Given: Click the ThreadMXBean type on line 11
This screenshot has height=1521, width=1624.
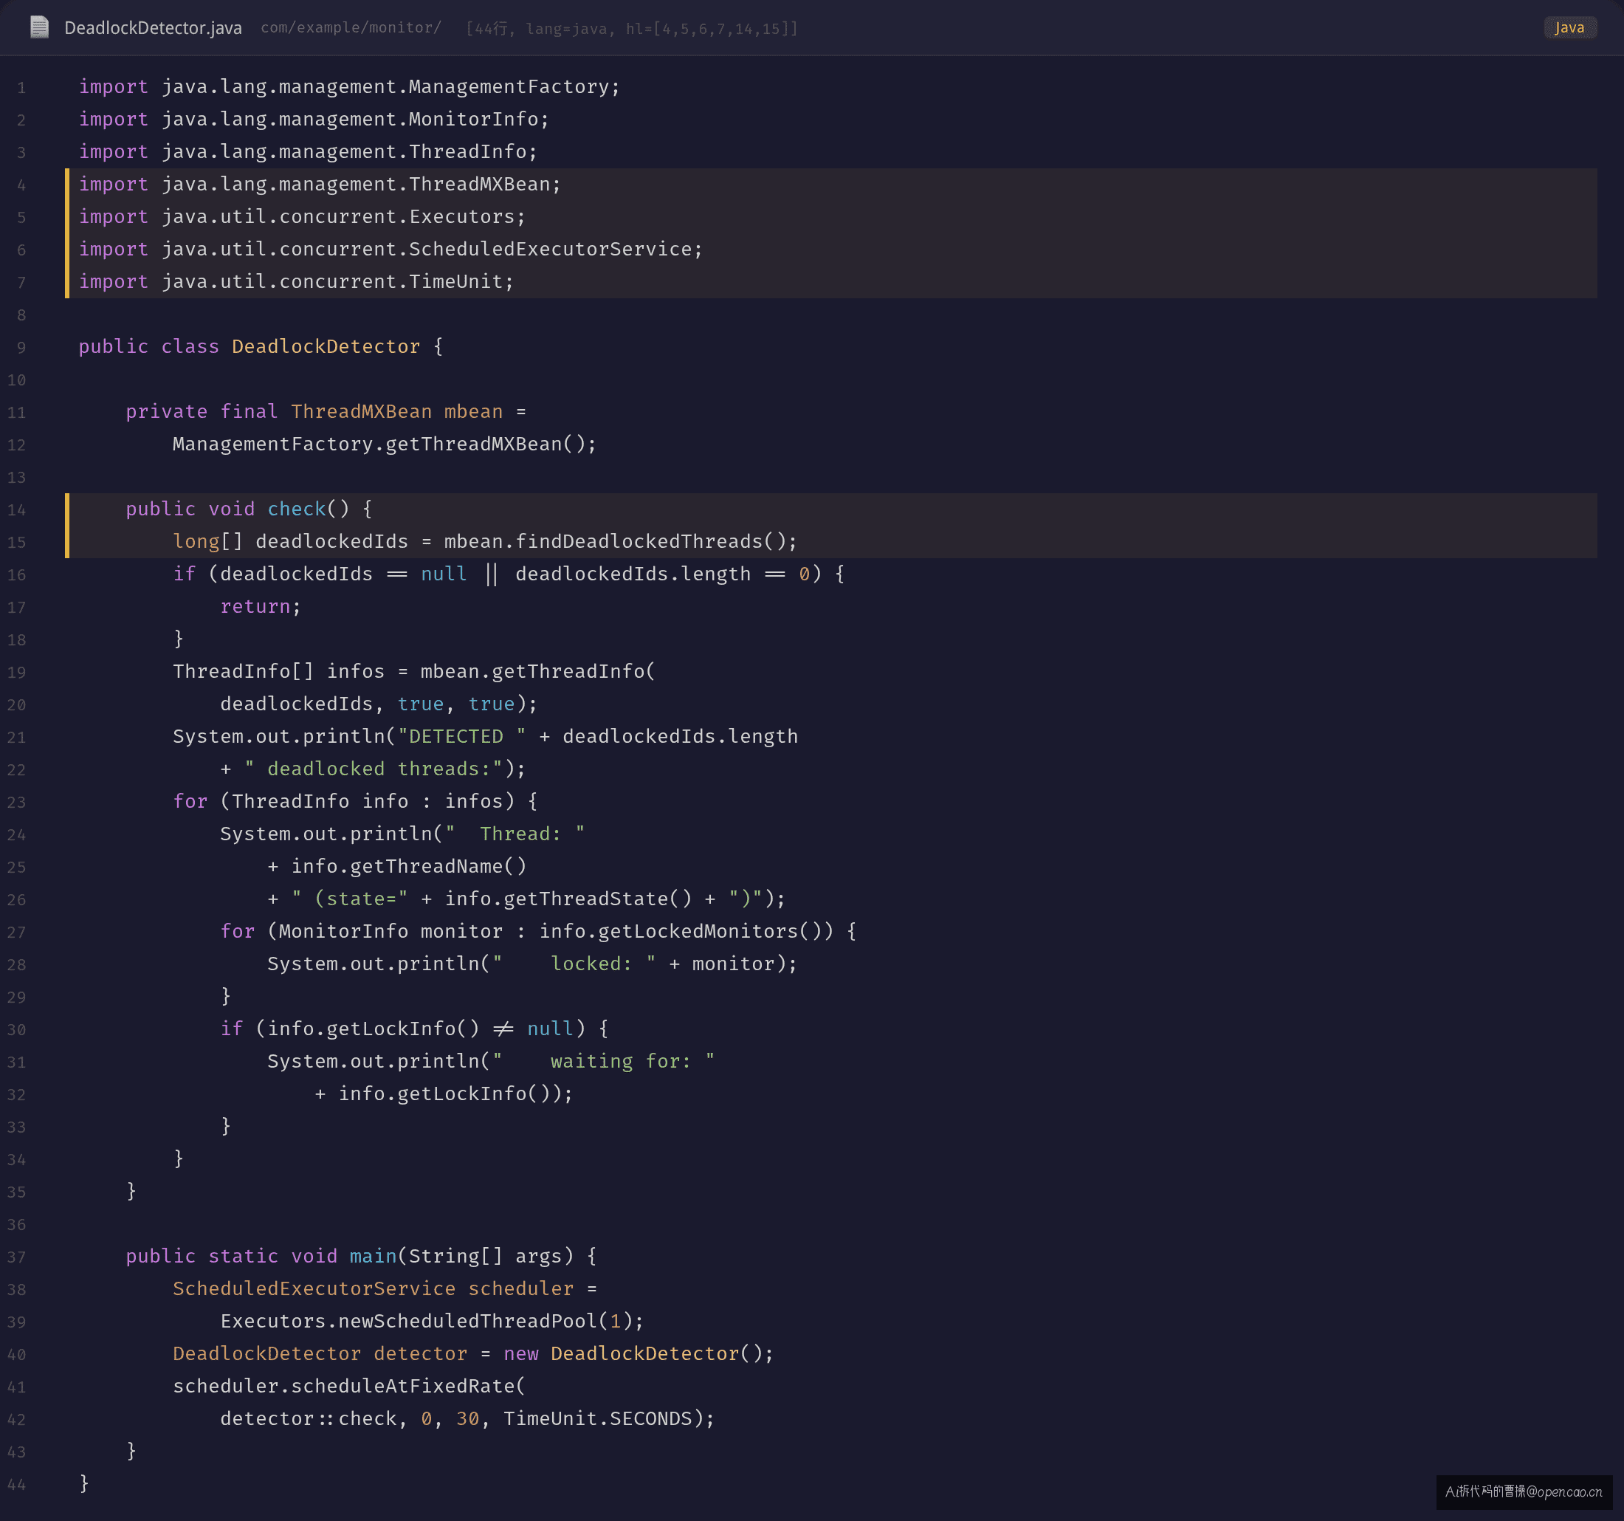Looking at the screenshot, I should coord(361,412).
